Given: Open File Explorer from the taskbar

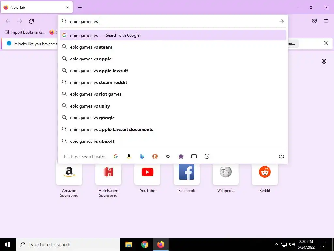Looking at the screenshot, I should pyautogui.click(x=129, y=244).
